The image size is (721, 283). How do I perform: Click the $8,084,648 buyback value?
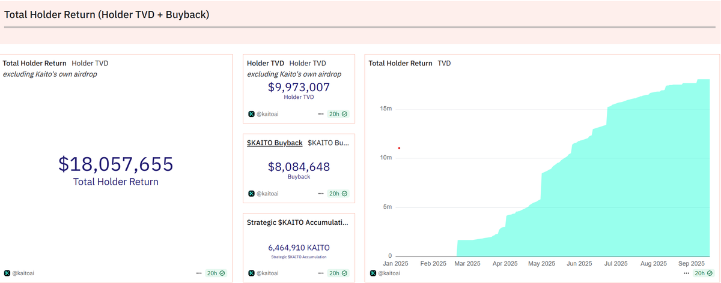[299, 167]
